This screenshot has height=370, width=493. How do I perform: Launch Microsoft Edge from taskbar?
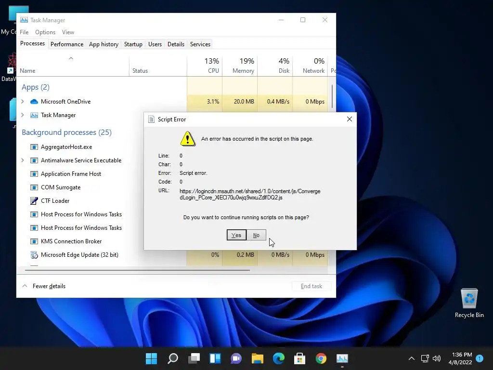[x=279, y=358]
